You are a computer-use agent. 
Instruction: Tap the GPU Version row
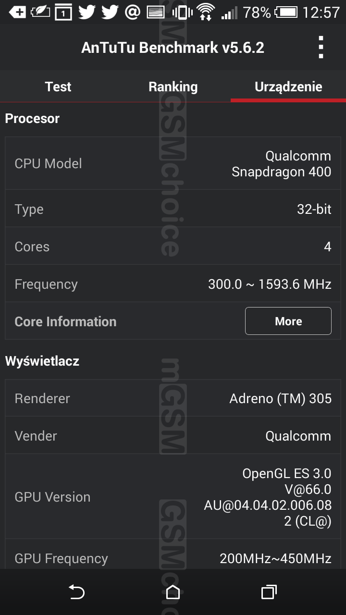[x=173, y=497]
